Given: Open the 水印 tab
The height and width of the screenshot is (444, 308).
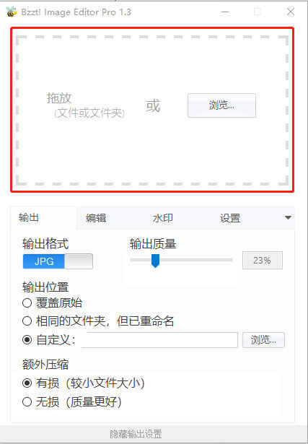Looking at the screenshot, I should (x=162, y=218).
